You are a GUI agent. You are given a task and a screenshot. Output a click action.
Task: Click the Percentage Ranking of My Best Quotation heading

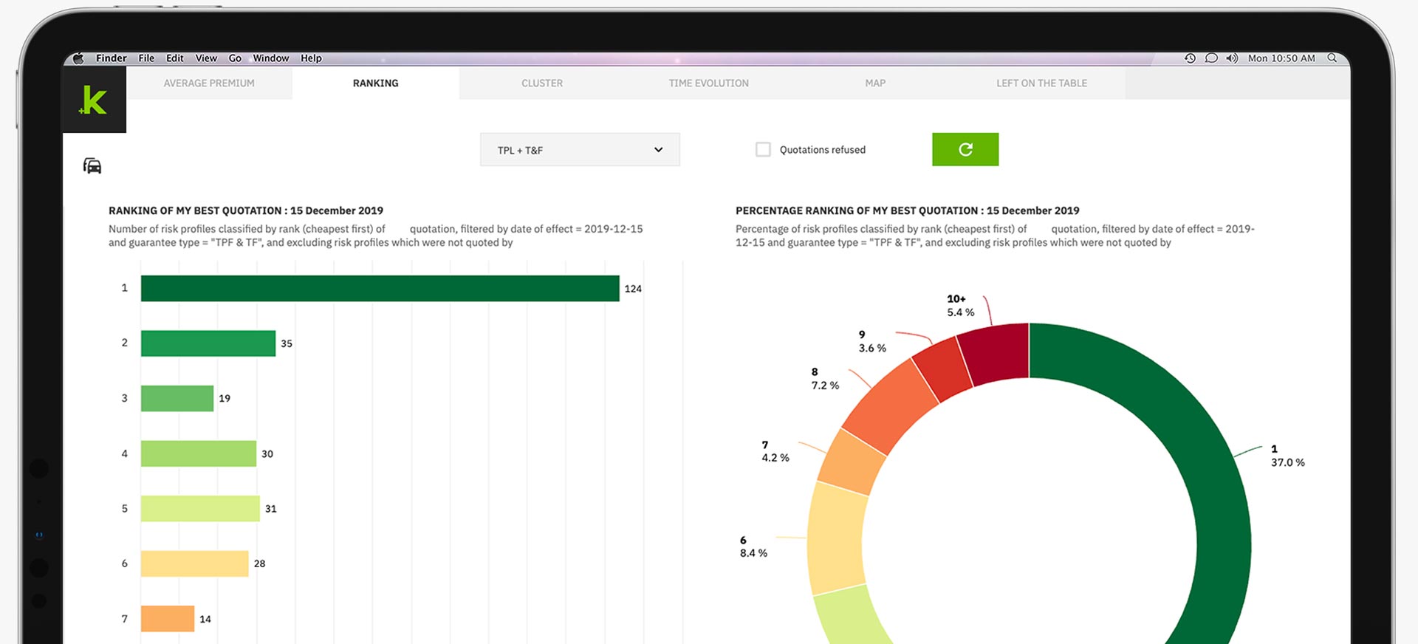[907, 210]
